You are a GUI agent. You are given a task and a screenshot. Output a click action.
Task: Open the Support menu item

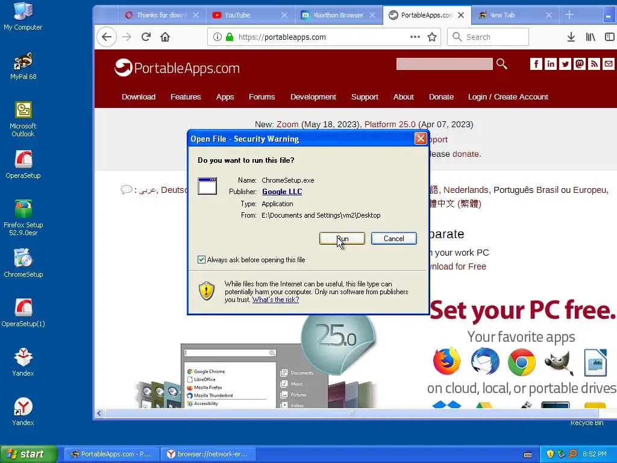click(x=365, y=97)
